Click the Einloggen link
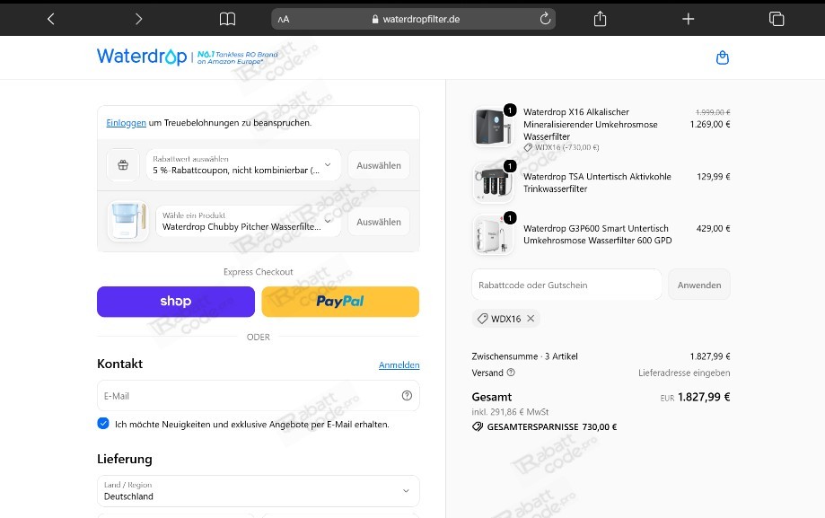Screen dimensions: 825x518 127,123
